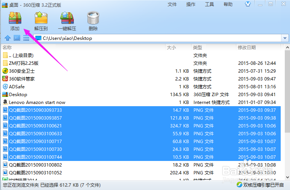This screenshot has height=190, width=290.
Task: Select 'Lenovo Amazon start now' file name
Action: (x=37, y=102)
